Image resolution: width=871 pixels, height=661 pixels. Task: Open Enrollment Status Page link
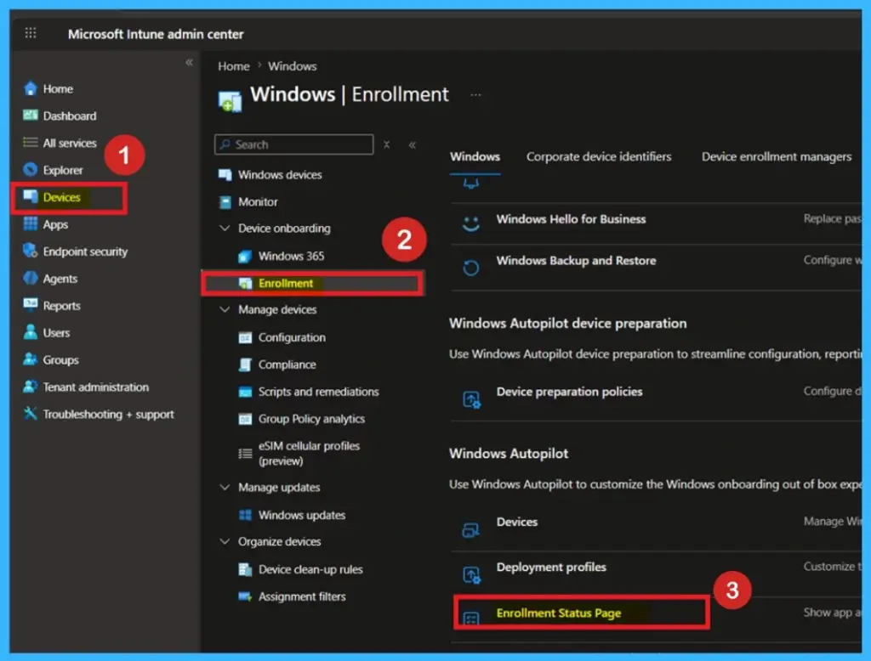tap(558, 613)
